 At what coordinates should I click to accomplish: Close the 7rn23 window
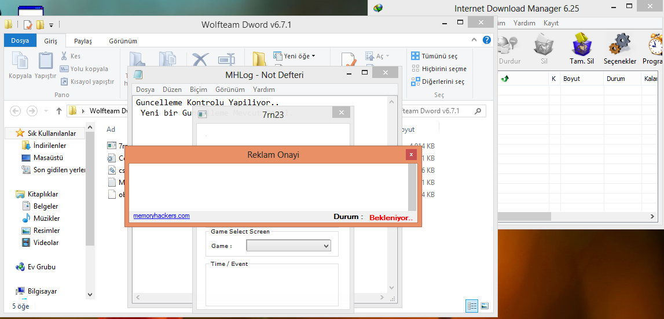[x=341, y=112]
